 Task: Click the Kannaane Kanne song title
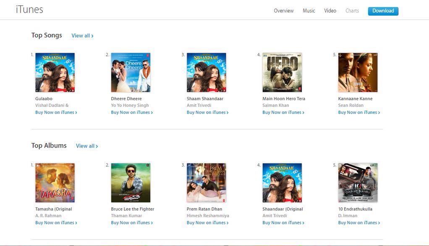355,98
